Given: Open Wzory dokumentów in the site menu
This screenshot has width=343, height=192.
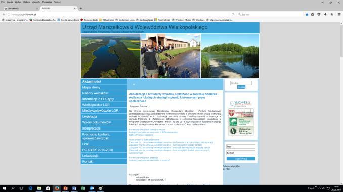Looking at the screenshot, I should 104,122.
